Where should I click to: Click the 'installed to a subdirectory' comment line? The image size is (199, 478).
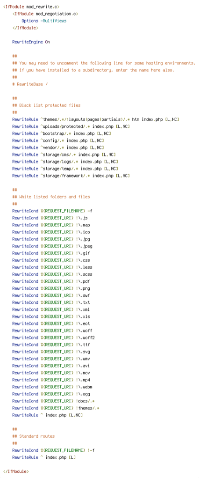click(x=93, y=70)
